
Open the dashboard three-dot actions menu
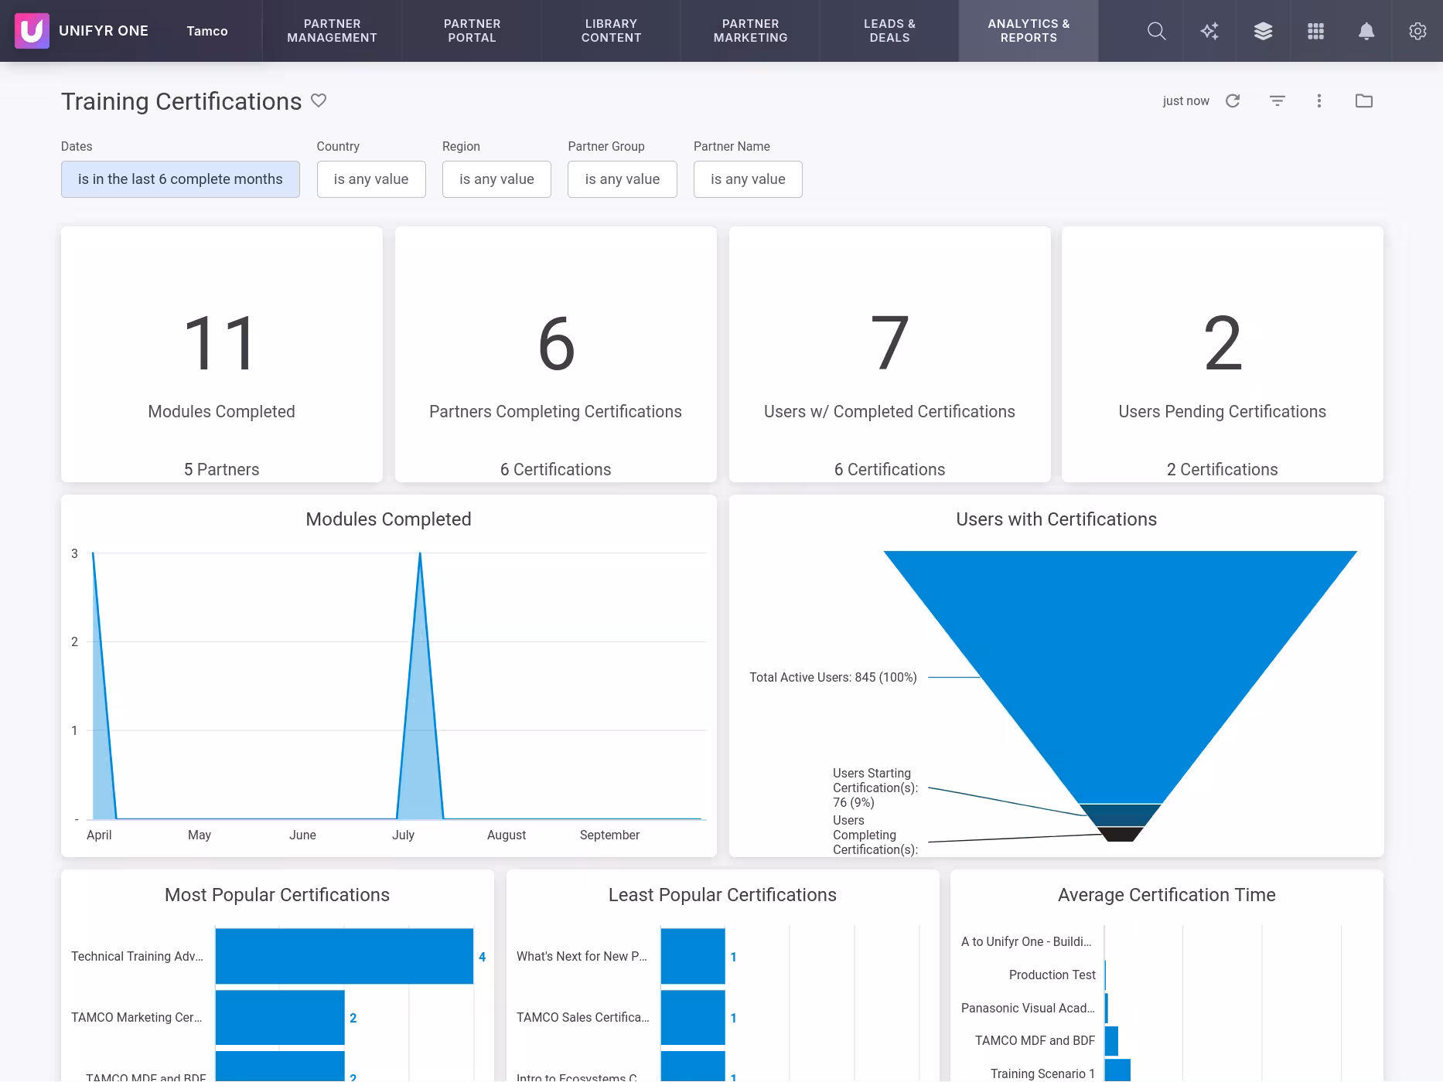tap(1319, 100)
